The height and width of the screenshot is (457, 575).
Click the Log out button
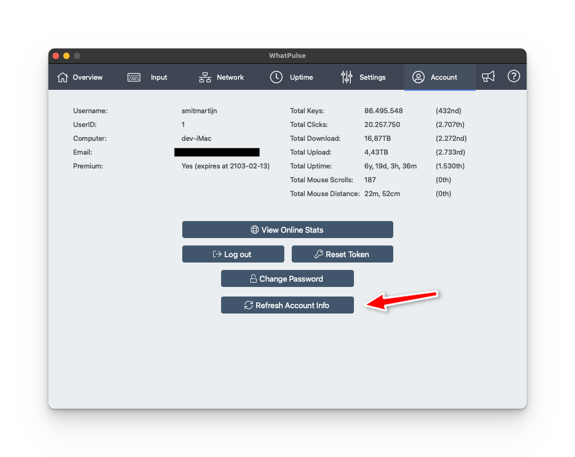pos(233,255)
